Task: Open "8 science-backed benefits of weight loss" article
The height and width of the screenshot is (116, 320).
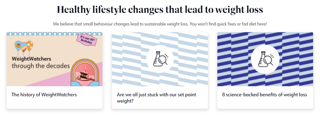Action: coord(264,94)
